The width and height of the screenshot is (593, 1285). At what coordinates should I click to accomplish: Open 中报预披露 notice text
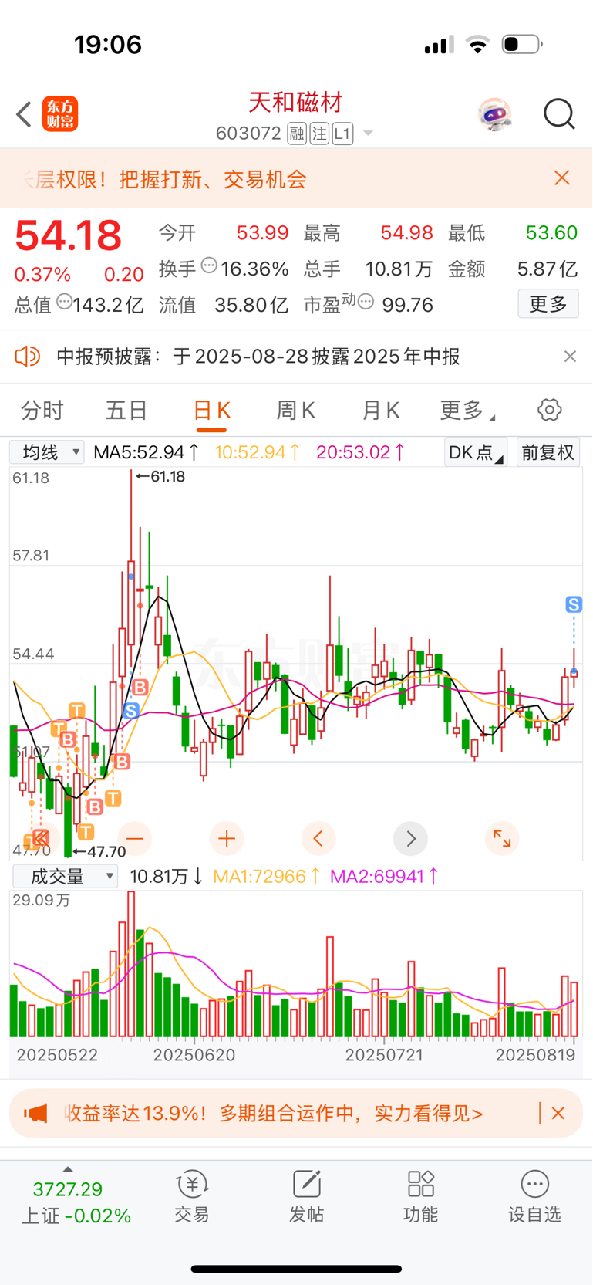click(258, 356)
